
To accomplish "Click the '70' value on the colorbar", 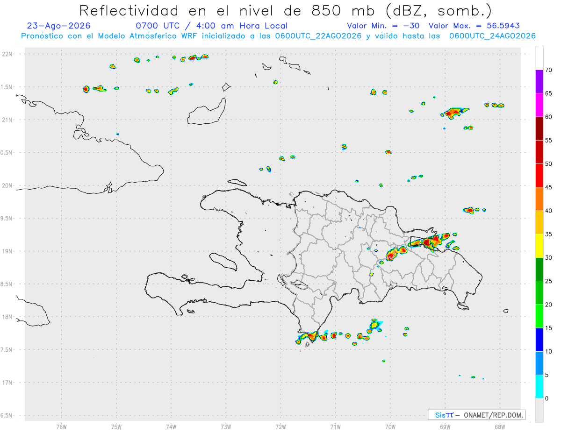I will pos(549,70).
